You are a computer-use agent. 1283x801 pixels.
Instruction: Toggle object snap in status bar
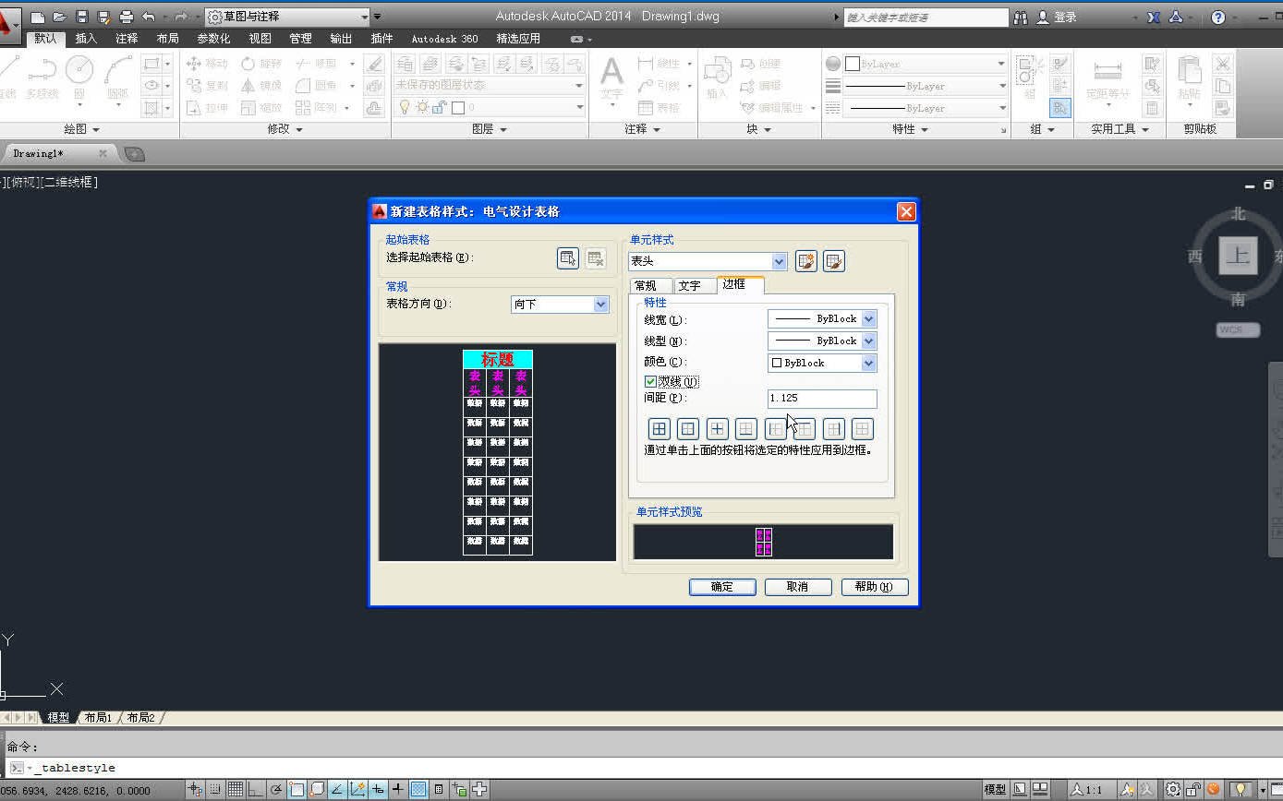coord(297,790)
